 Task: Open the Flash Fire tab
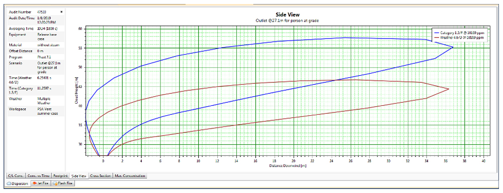point(63,184)
